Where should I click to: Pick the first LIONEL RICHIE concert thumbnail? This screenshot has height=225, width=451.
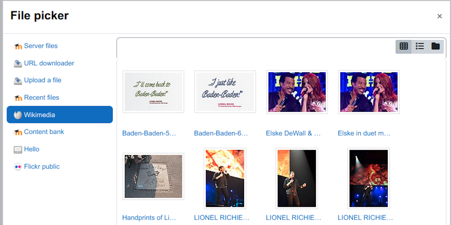coord(225,178)
